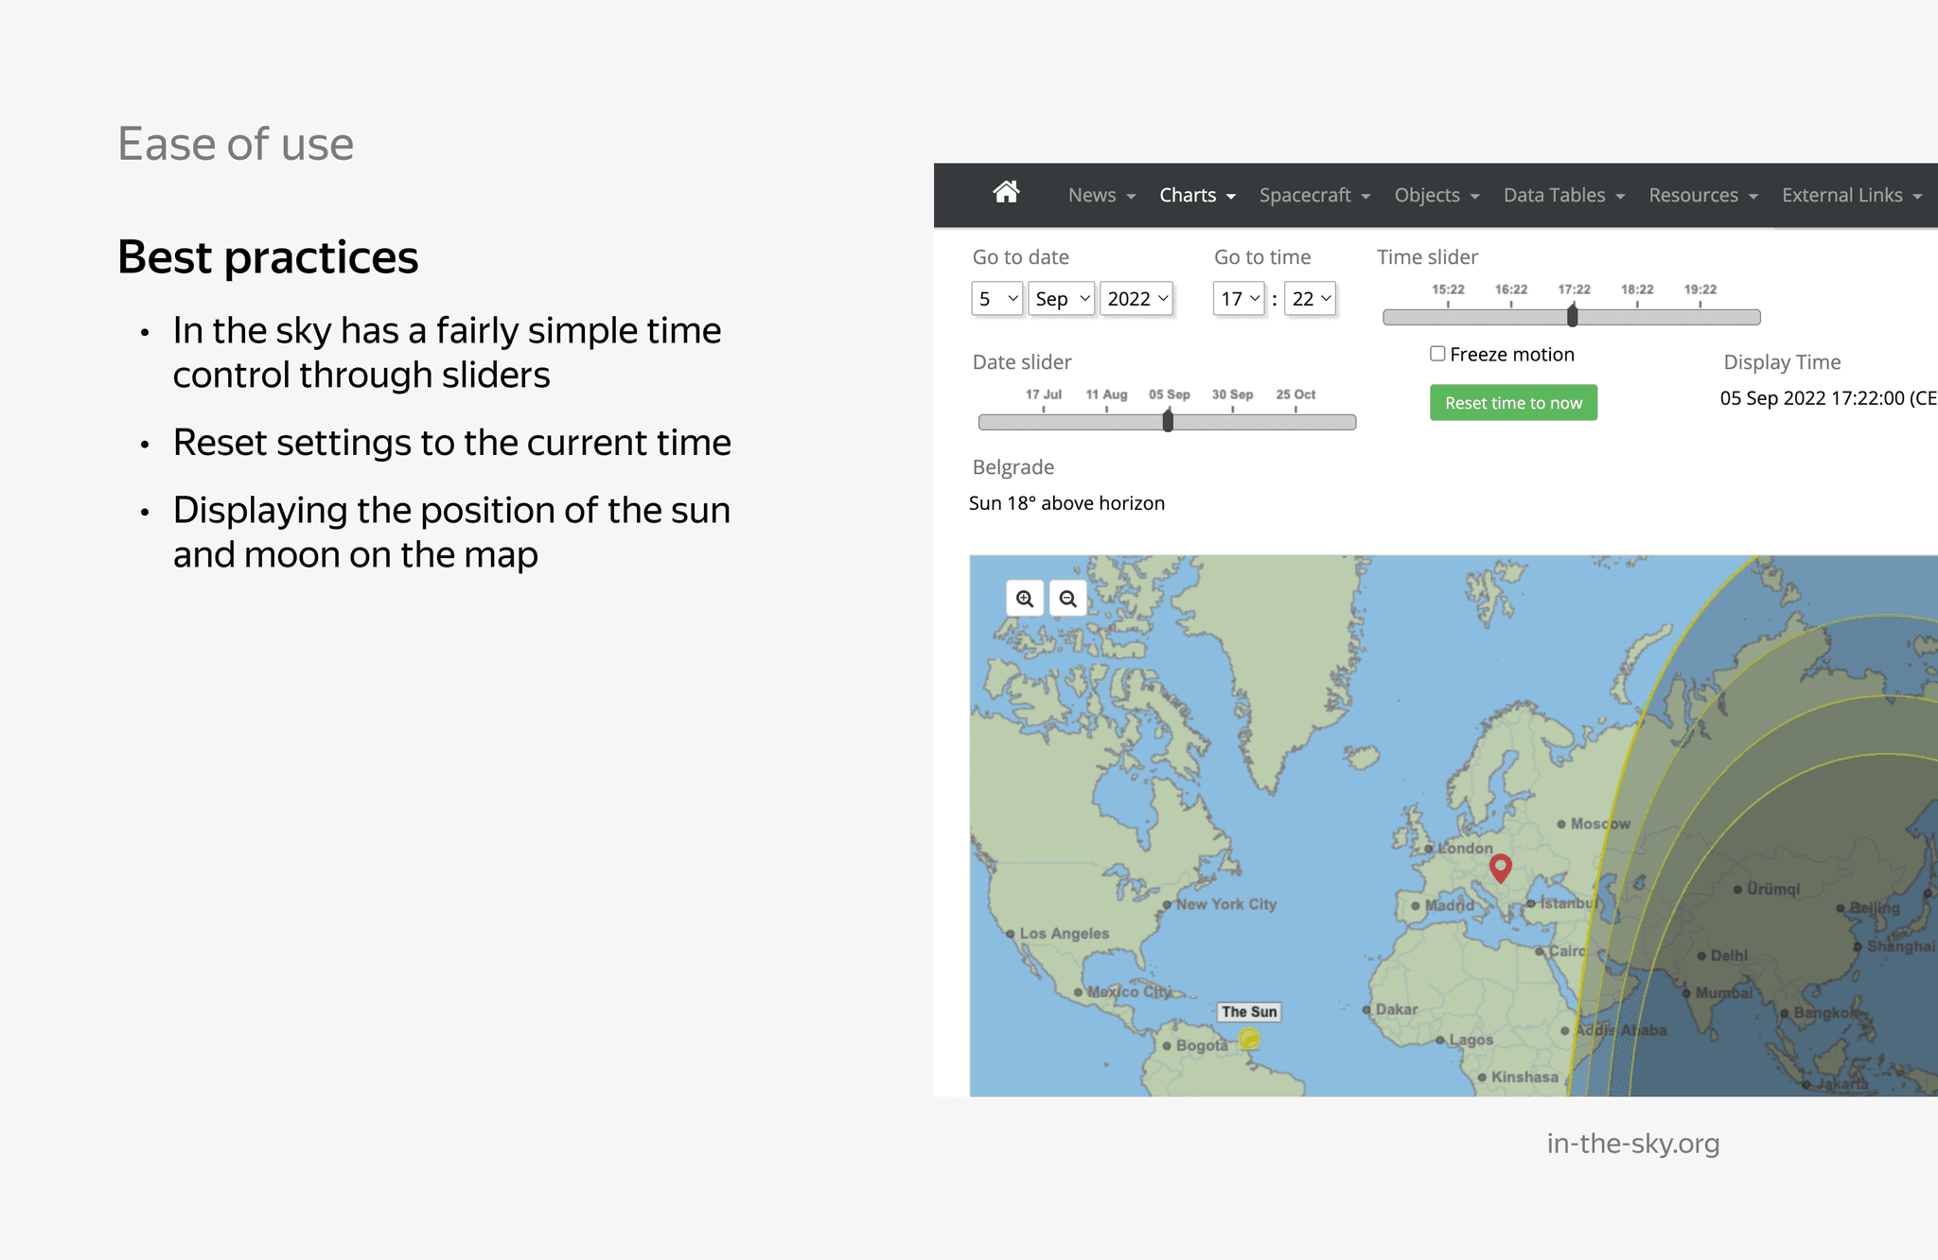Screen dimensions: 1938x1260
Task: Open the minute dropdown showing 22
Action: click(x=1311, y=299)
